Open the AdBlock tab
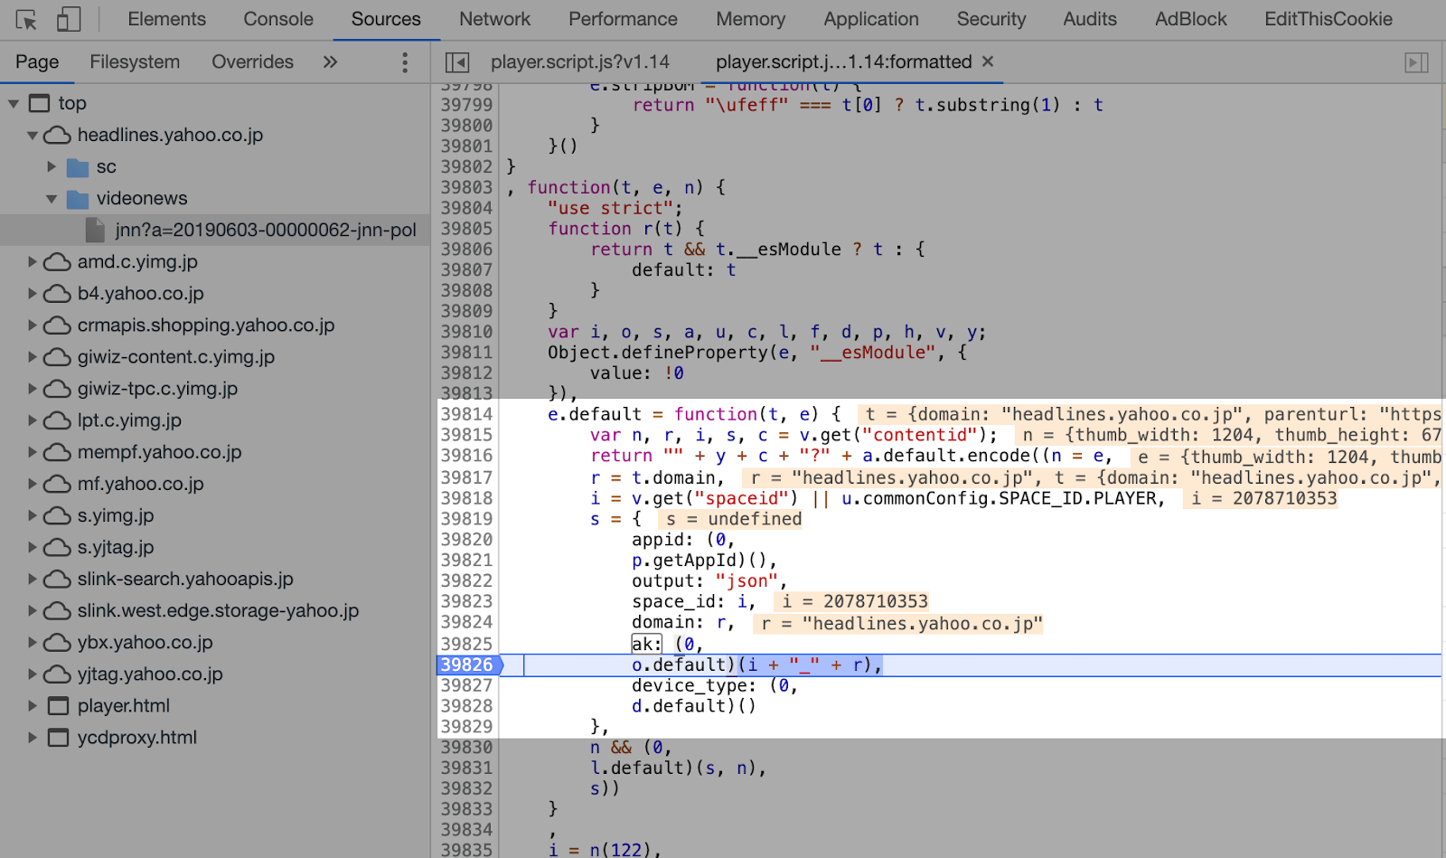The height and width of the screenshot is (858, 1446). 1190,19
